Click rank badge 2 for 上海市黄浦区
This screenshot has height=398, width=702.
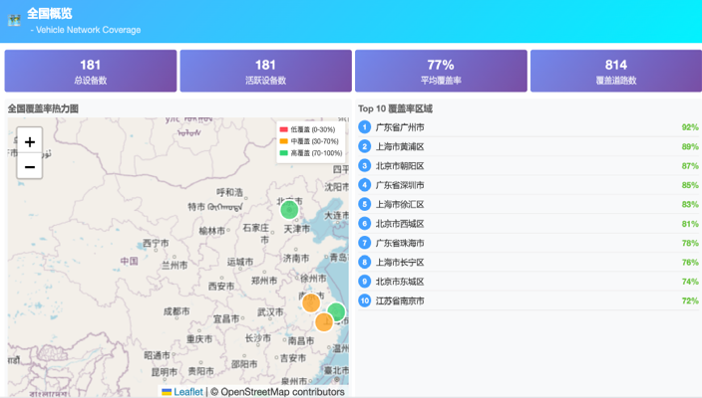(364, 146)
